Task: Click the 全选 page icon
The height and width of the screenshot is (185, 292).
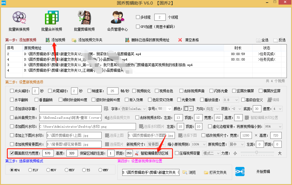Action: 258,40
